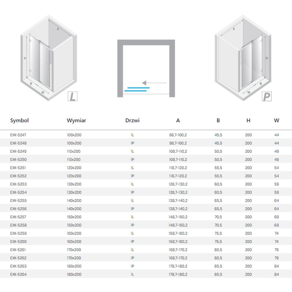The image size is (292, 292).
Task: Click the dashed sliding direction arrow
Action: tap(154, 83)
